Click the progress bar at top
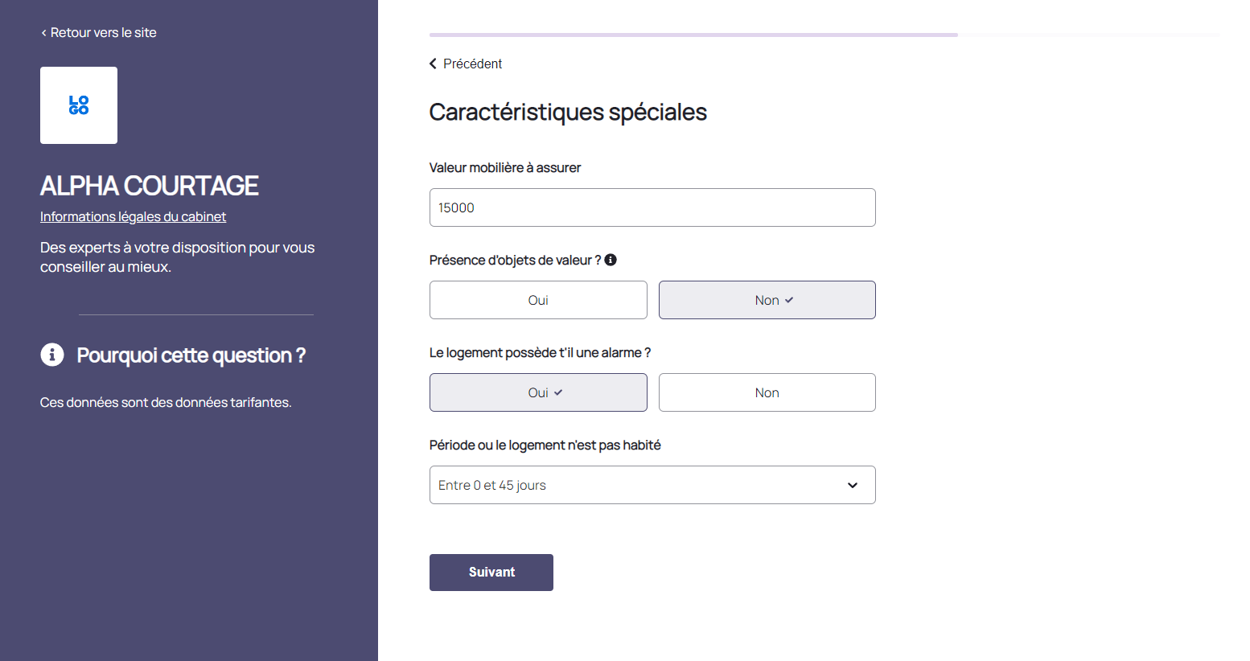 point(693,35)
